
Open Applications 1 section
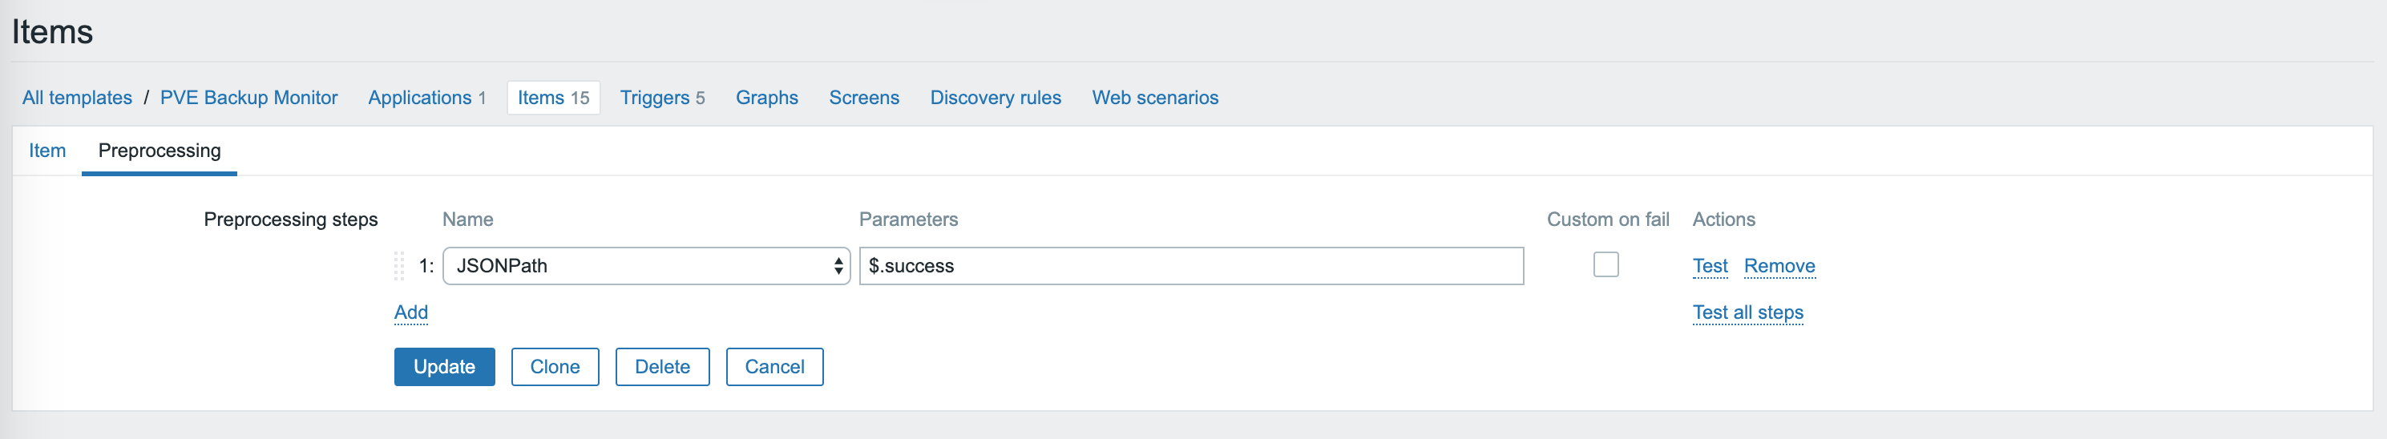click(x=427, y=99)
